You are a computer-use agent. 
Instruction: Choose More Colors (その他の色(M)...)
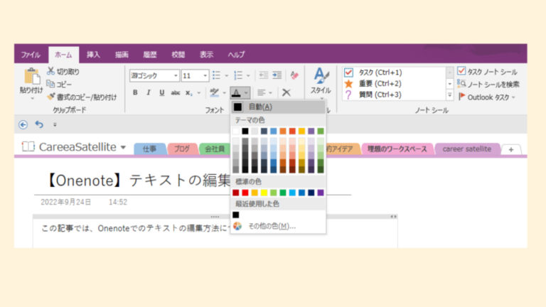pos(278,226)
